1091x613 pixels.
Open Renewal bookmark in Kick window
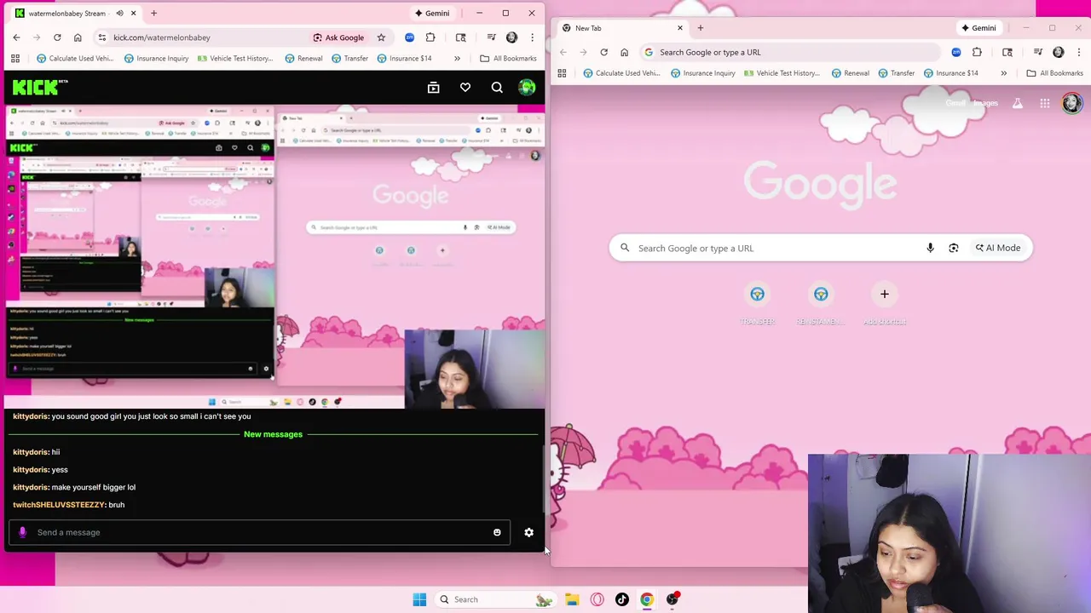coord(303,59)
